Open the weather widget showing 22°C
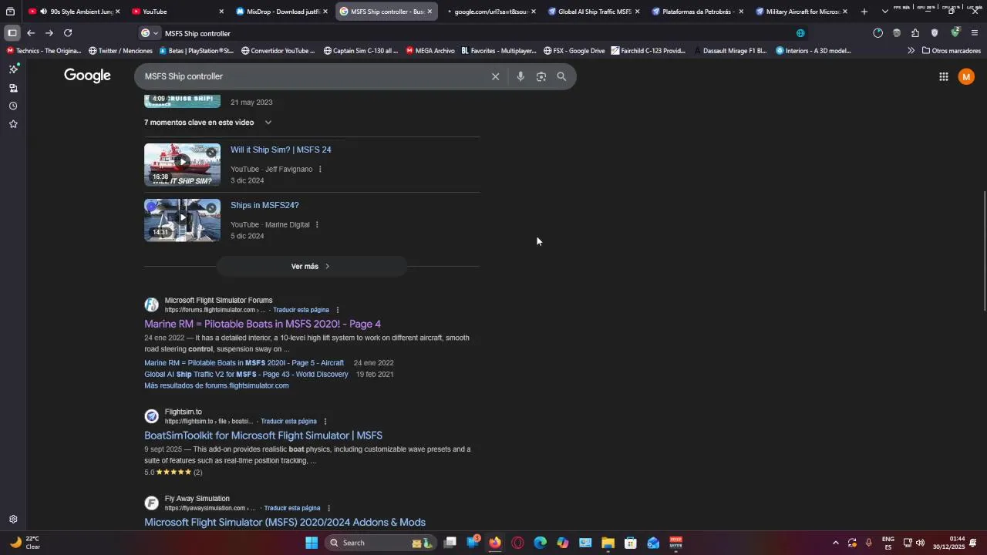 pyautogui.click(x=25, y=543)
